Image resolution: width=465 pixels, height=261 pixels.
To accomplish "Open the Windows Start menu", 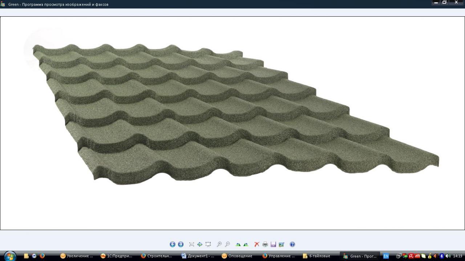I will click(x=10, y=256).
